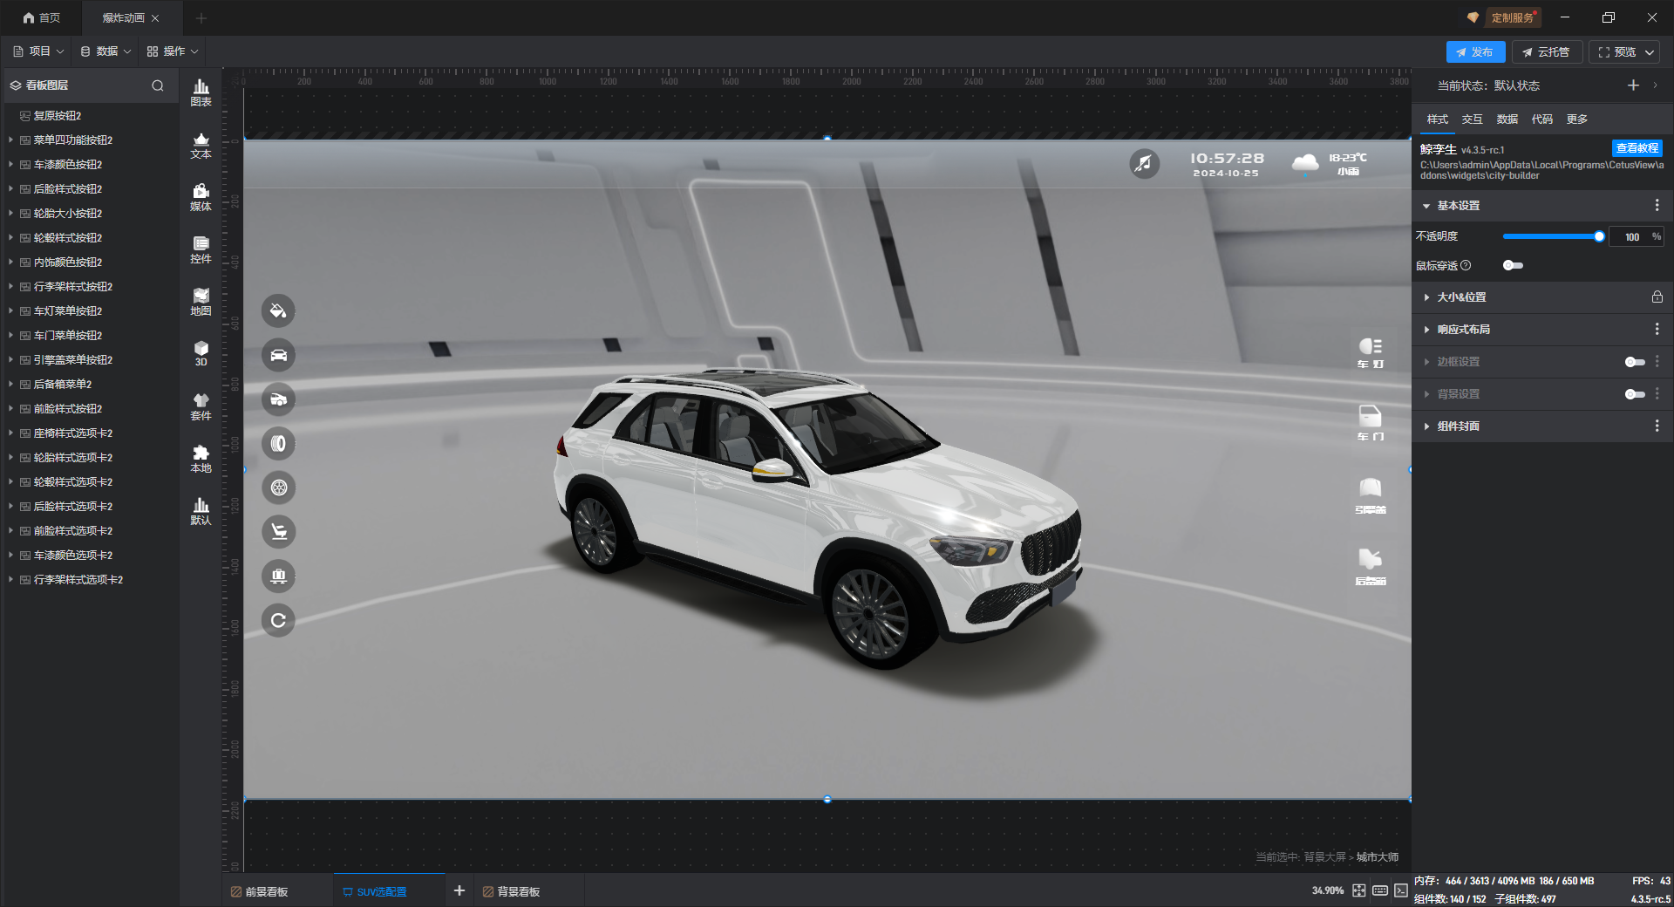
Task: Expand the 组件封面 section
Action: [x=1426, y=426]
